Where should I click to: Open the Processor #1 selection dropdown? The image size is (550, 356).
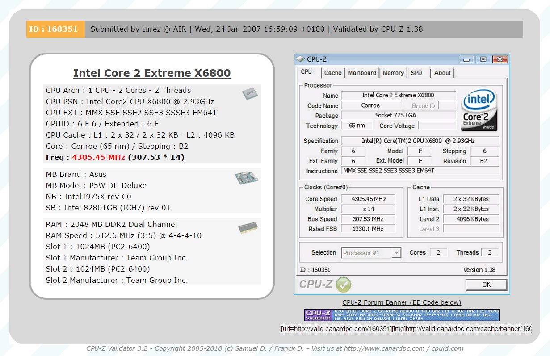click(x=396, y=253)
